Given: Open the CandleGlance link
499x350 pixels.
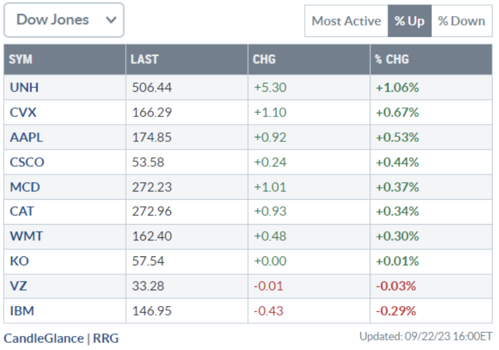Looking at the screenshot, I should pos(43,338).
